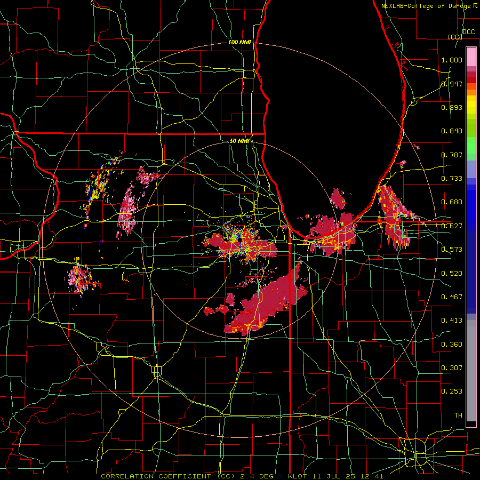Click the 50 NMI range ring label

(239, 141)
